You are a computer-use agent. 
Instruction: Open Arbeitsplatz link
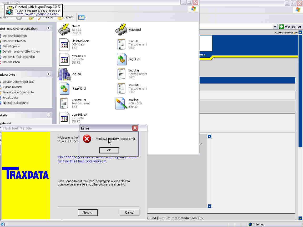click(x=11, y=97)
